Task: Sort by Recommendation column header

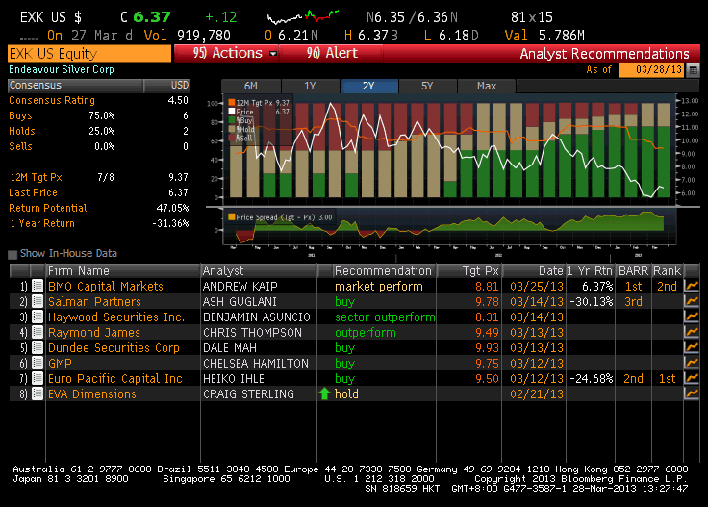Action: 384,271
